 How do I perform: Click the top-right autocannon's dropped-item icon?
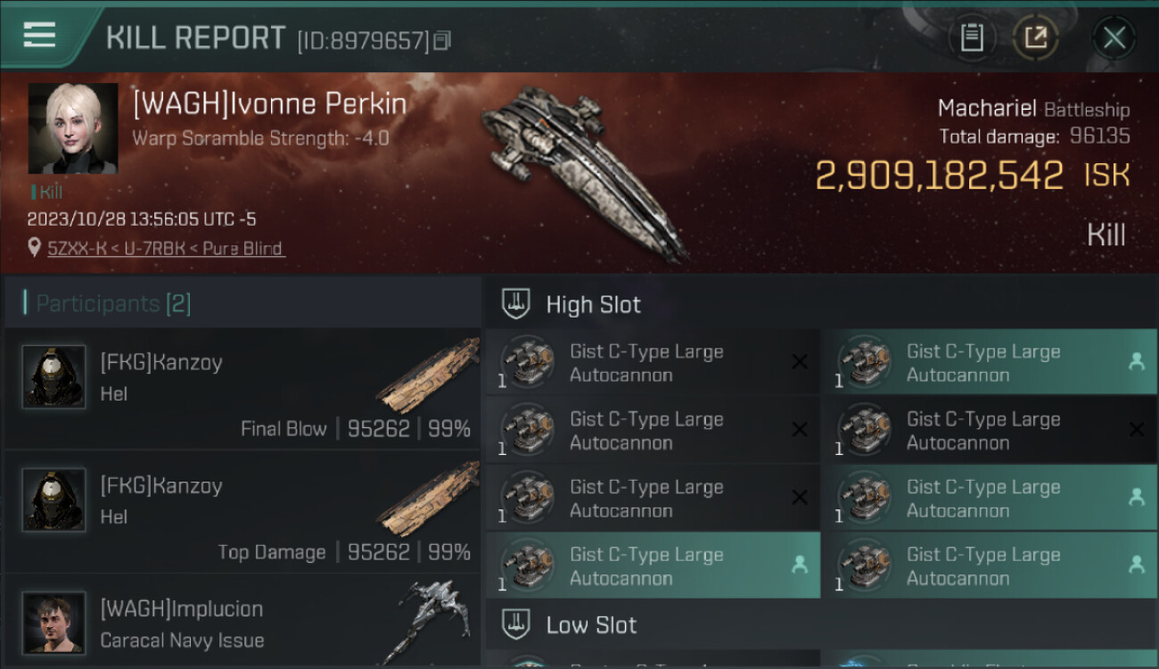tap(1136, 361)
